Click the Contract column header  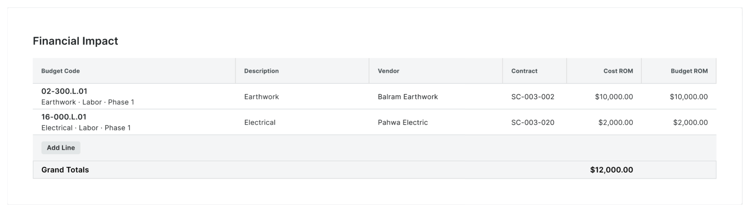524,71
